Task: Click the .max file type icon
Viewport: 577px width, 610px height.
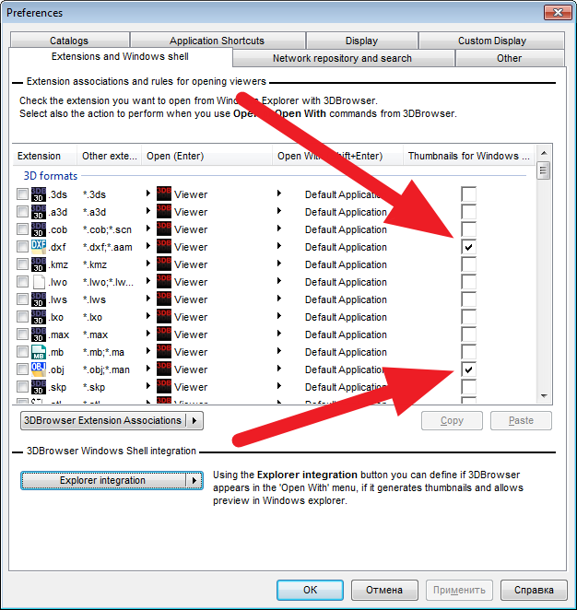Action: pyautogui.click(x=39, y=334)
